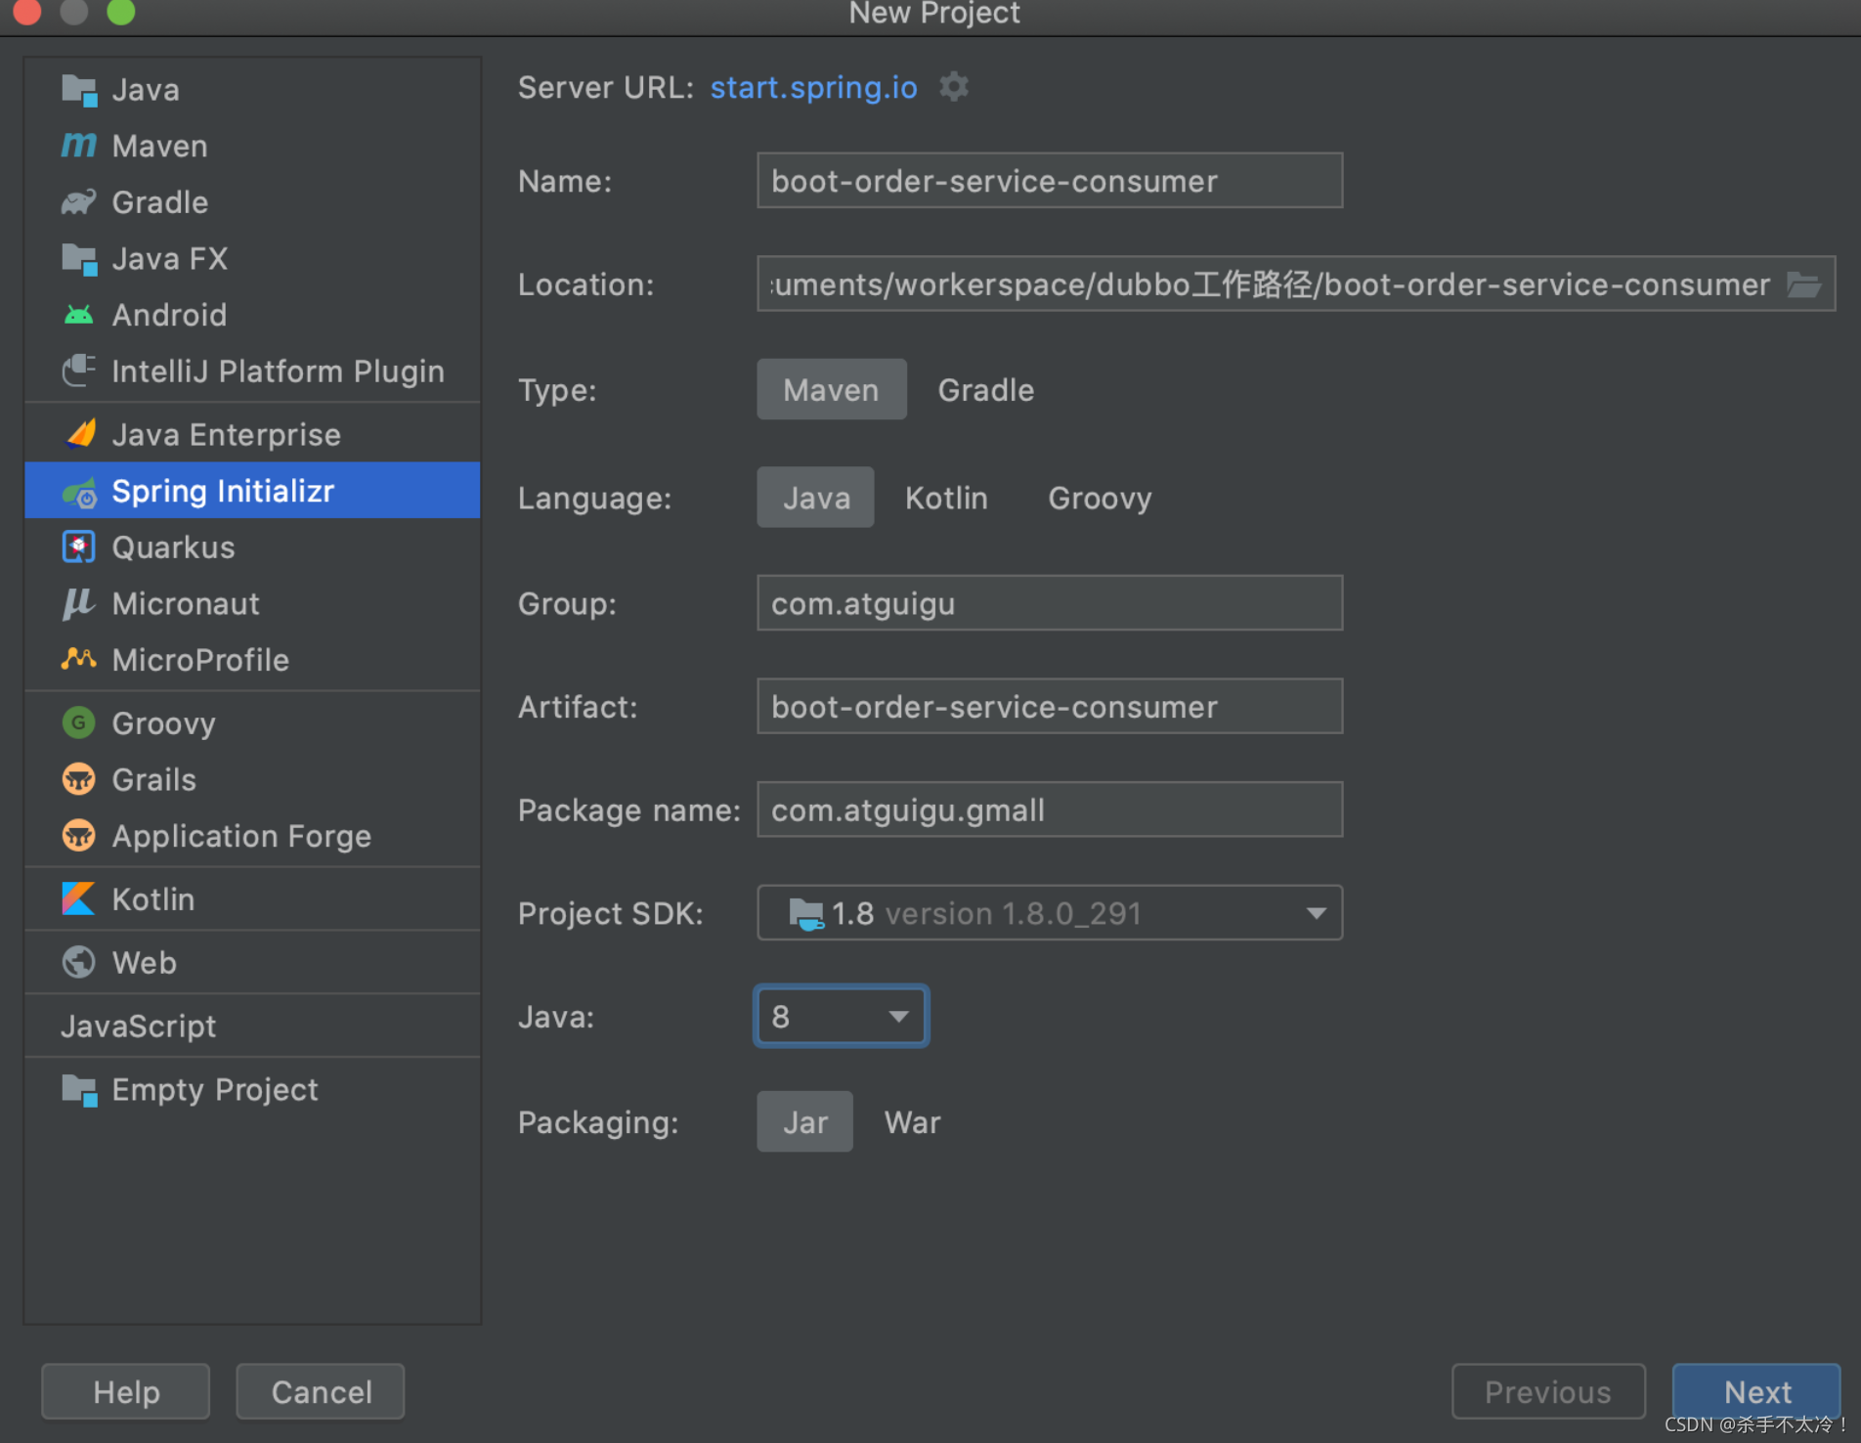Choose Kotlin as Language
The image size is (1861, 1443).
pos(946,498)
